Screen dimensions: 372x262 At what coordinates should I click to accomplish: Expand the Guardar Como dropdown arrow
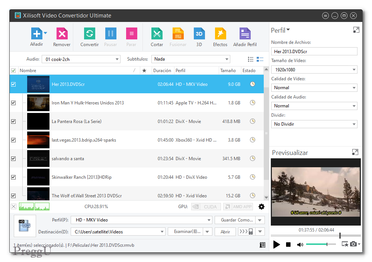260,220
